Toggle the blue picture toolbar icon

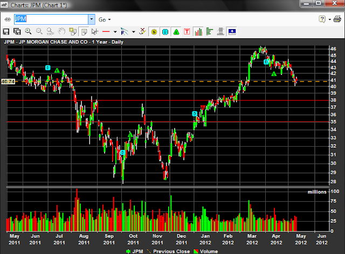click(232, 32)
